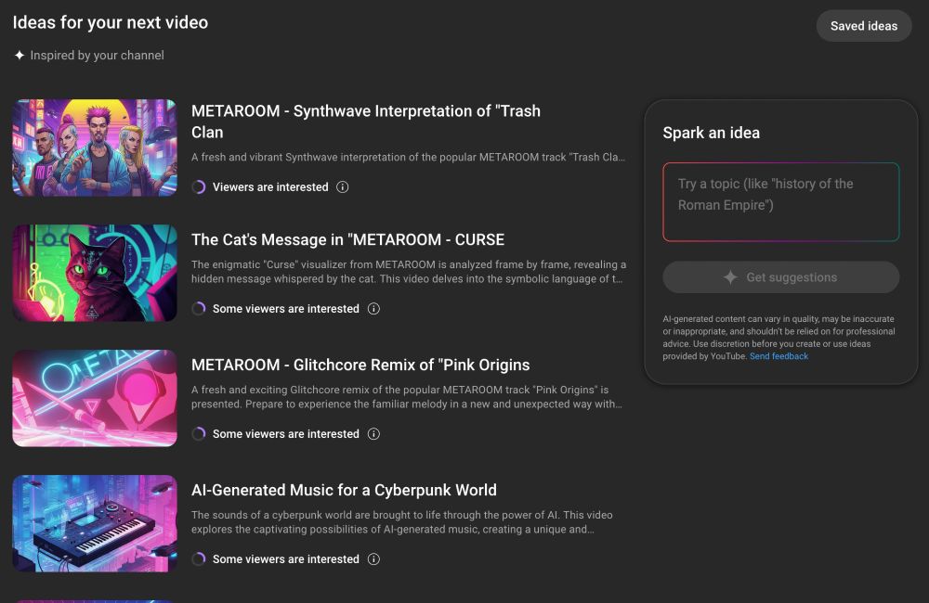This screenshot has width=929, height=603.
Task: Open 'AI-Generated Music for a Cyberpunk World' title
Action: pos(344,491)
